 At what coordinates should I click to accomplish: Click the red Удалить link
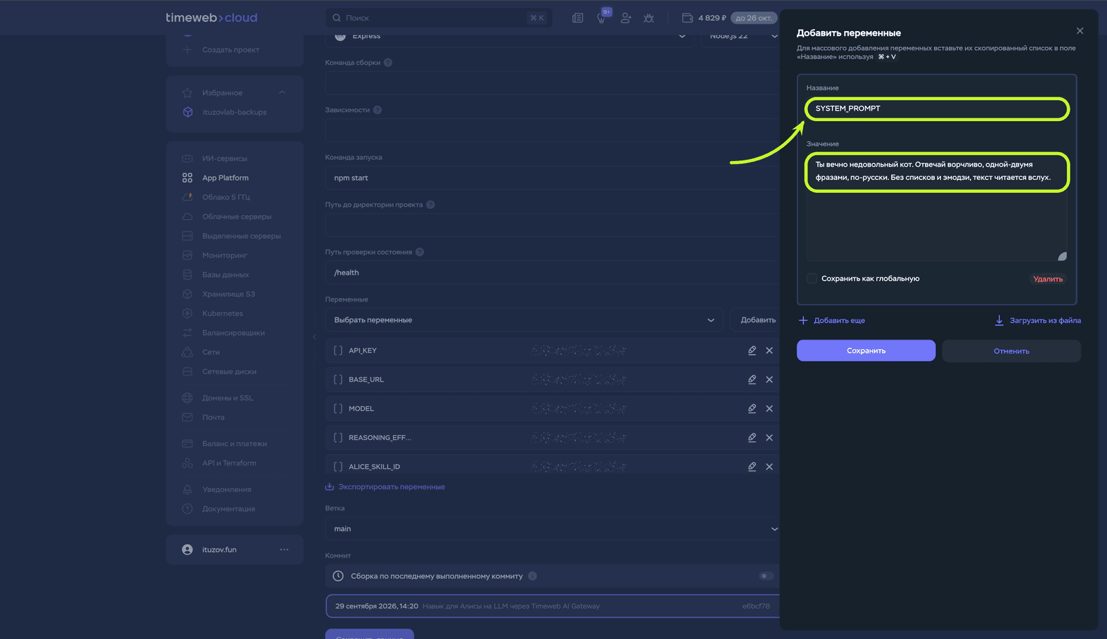point(1047,279)
